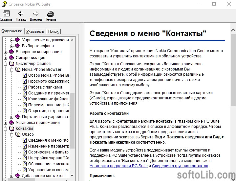Click question page icon beside Сведения о меню
Image resolution: width=236 pixels, height=181 pixels.
coord(25,140)
